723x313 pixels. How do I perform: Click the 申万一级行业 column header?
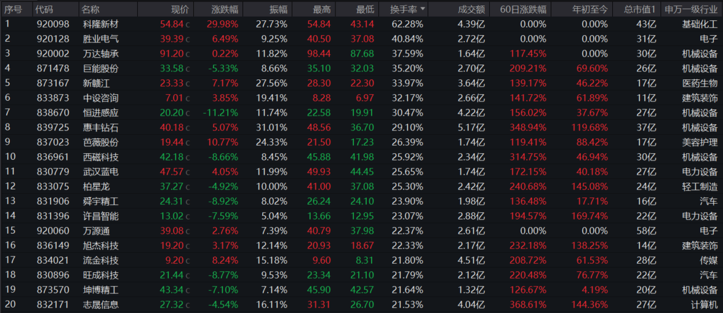point(691,9)
